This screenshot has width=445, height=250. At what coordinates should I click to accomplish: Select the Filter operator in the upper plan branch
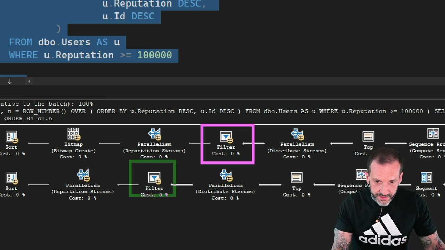point(226,137)
